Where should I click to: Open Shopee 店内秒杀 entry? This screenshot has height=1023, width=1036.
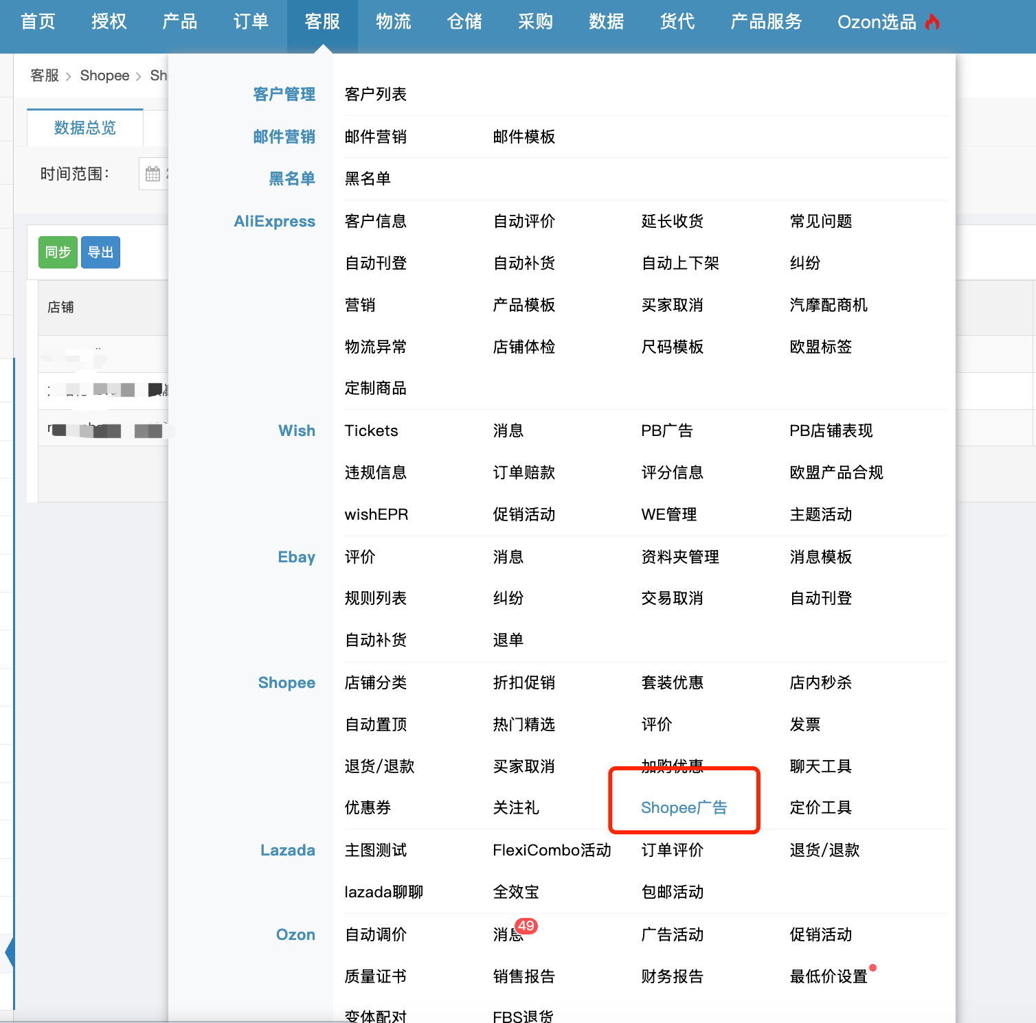pos(821,682)
